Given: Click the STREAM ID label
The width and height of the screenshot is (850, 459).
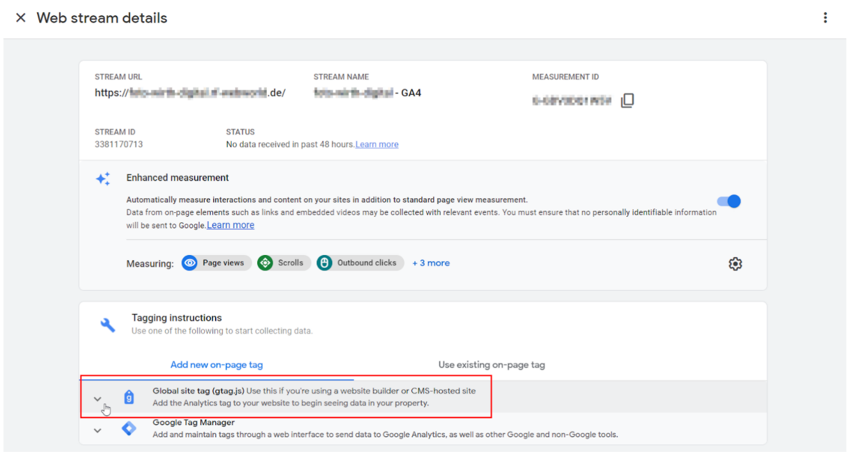Looking at the screenshot, I should [x=115, y=132].
